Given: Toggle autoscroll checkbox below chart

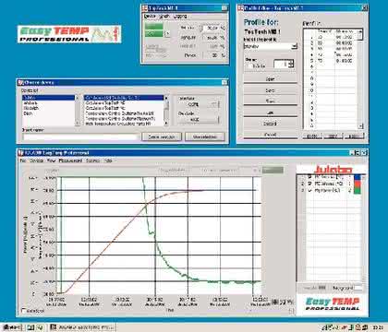Looking at the screenshot, I should pyautogui.click(x=24, y=311).
